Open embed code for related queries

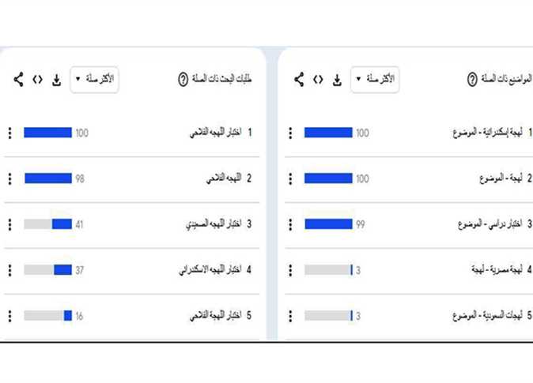pos(37,80)
